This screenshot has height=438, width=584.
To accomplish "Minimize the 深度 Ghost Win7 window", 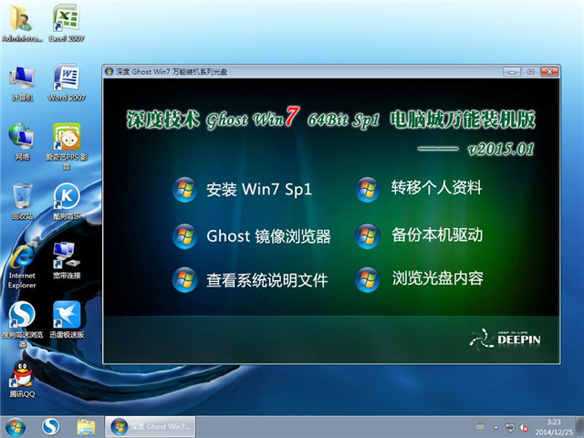I will pyautogui.click(x=512, y=71).
